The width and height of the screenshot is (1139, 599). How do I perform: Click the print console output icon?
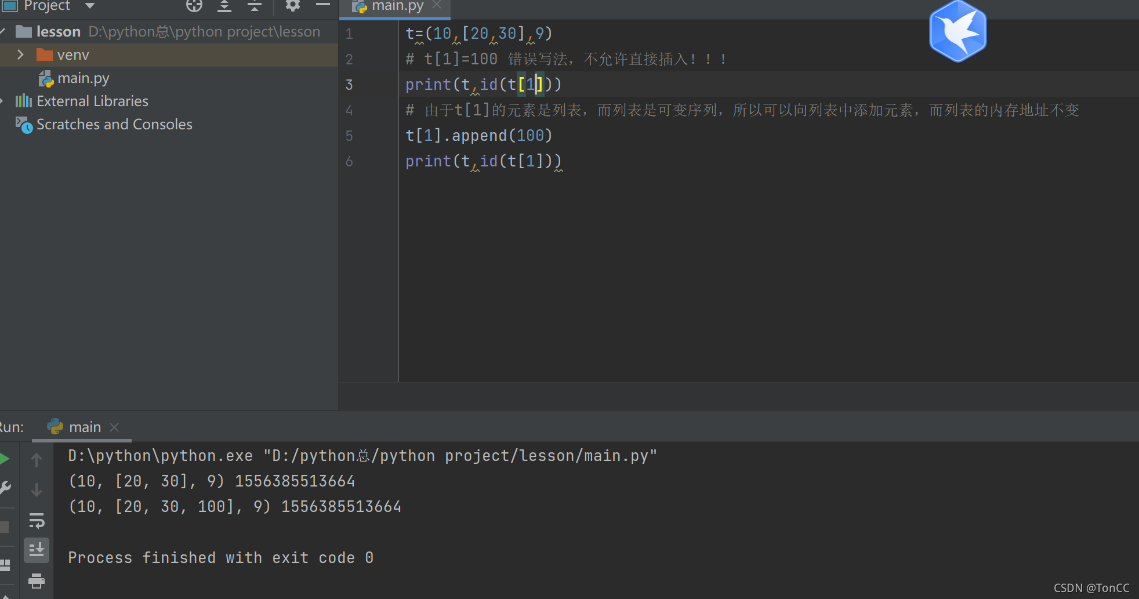coord(37,580)
